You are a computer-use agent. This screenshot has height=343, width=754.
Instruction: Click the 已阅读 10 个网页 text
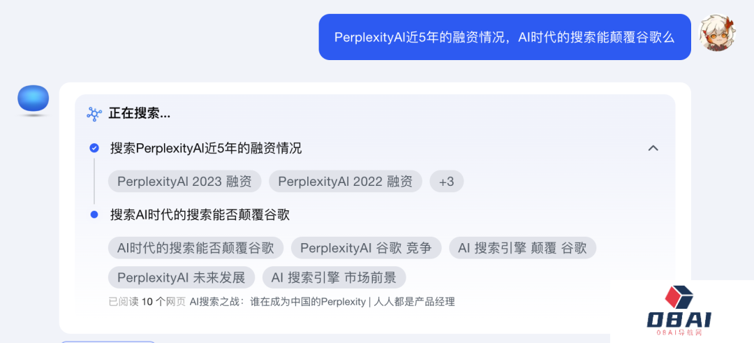(x=147, y=302)
